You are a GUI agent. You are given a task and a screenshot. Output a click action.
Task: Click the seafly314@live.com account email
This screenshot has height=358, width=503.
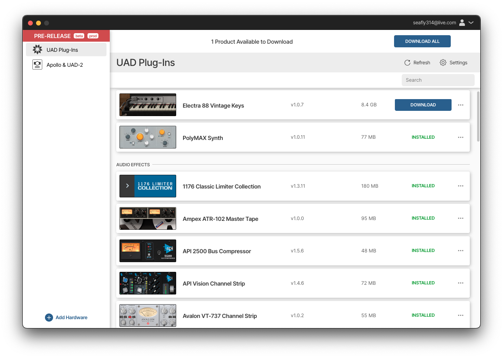435,23
